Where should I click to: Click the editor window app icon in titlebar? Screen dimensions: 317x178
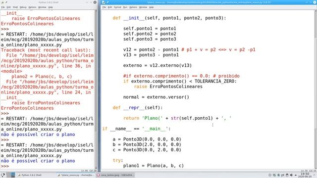[x=104, y=2]
